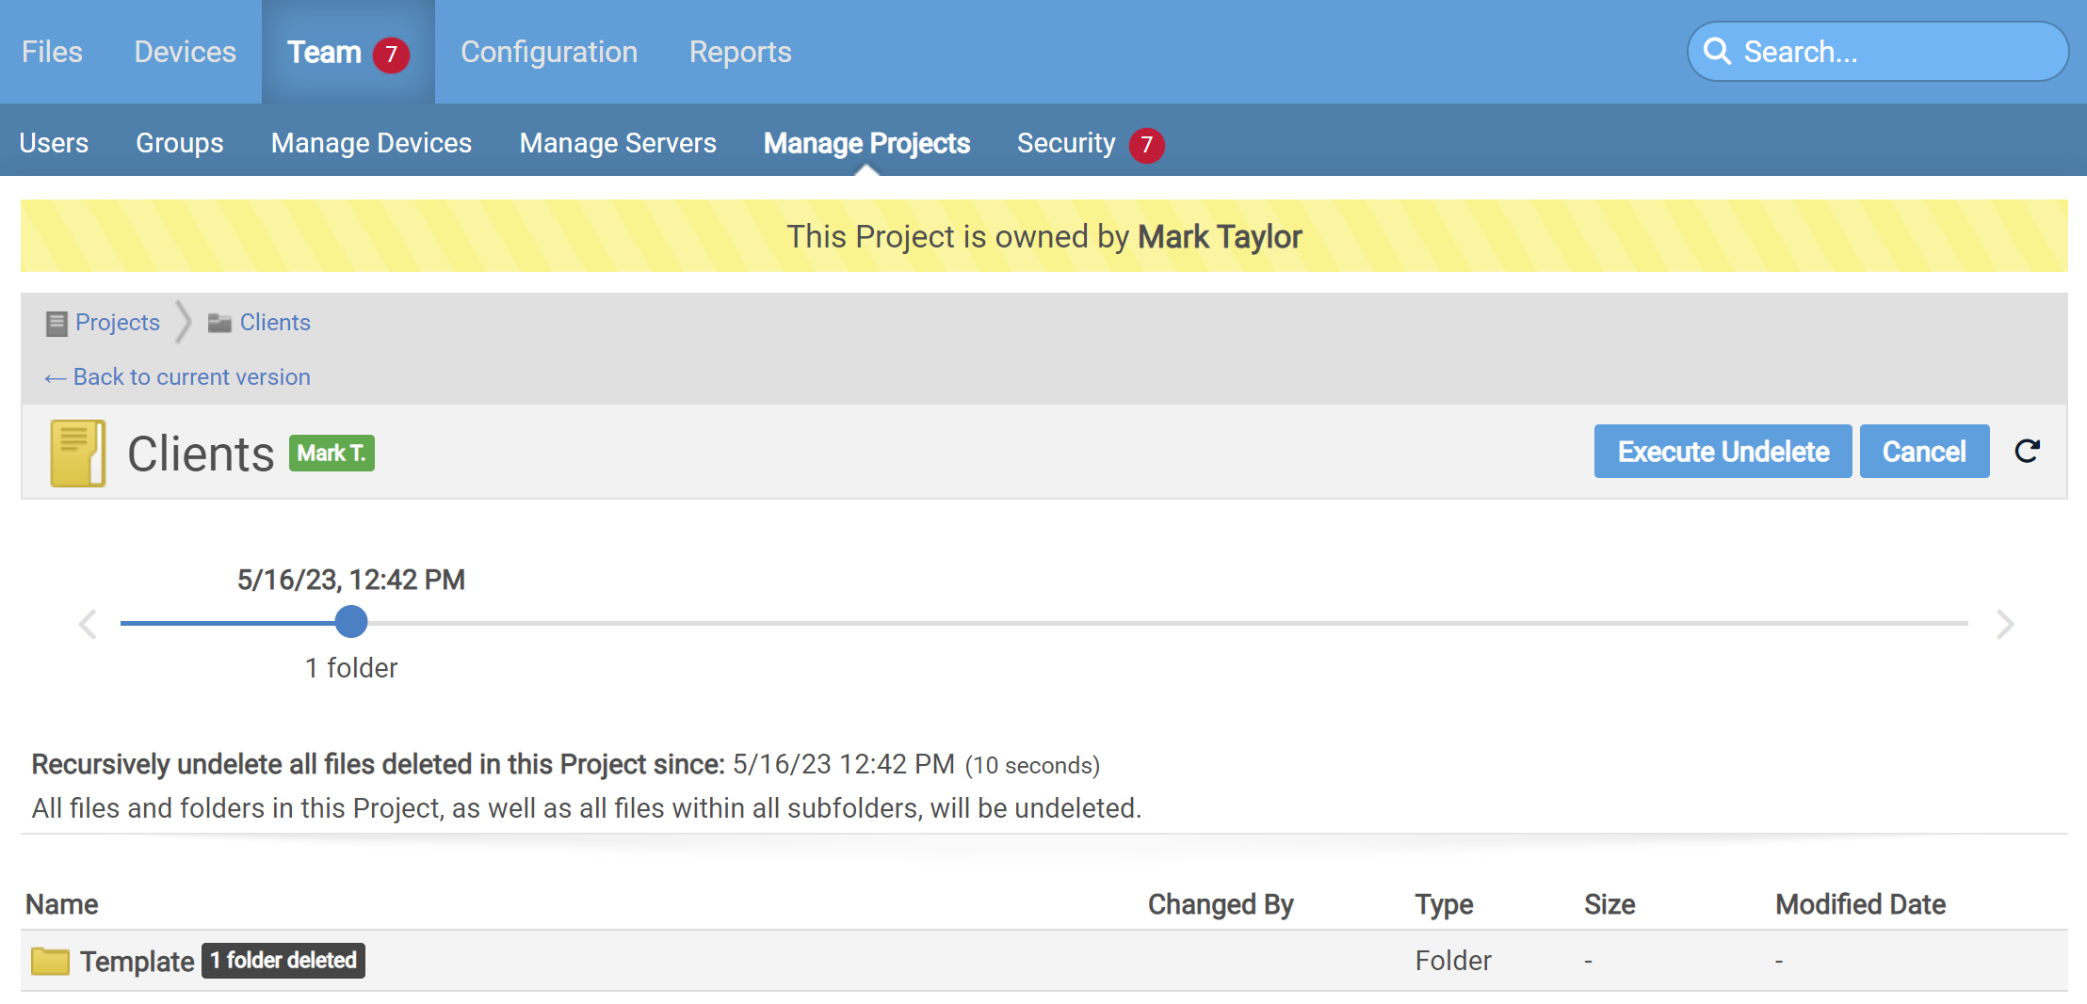Click the red Team notification badge
2087x1004 pixels.
(x=391, y=55)
